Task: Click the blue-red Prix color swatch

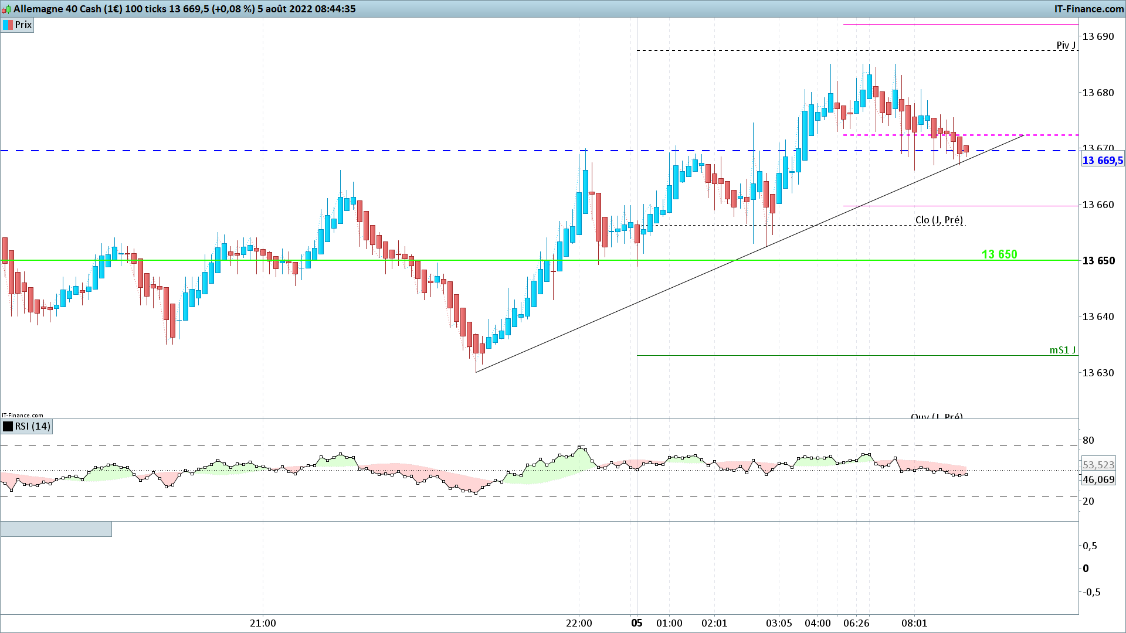Action: (x=8, y=25)
